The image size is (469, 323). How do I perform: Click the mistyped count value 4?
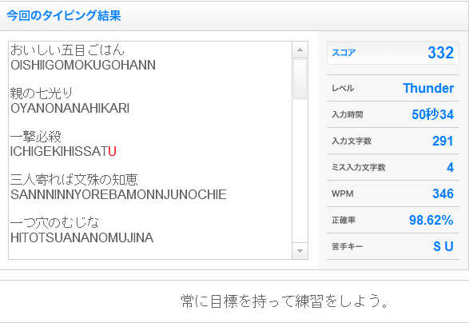tap(451, 167)
